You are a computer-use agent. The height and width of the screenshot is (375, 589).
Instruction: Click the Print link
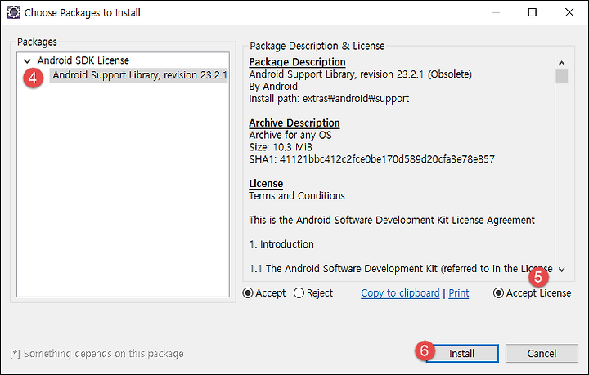[459, 292]
